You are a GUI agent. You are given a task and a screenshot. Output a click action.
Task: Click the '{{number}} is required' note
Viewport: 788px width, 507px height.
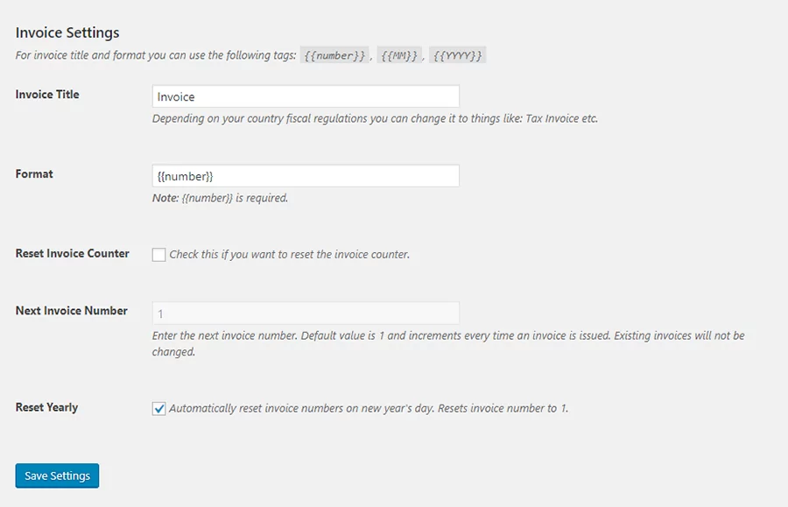click(x=220, y=198)
